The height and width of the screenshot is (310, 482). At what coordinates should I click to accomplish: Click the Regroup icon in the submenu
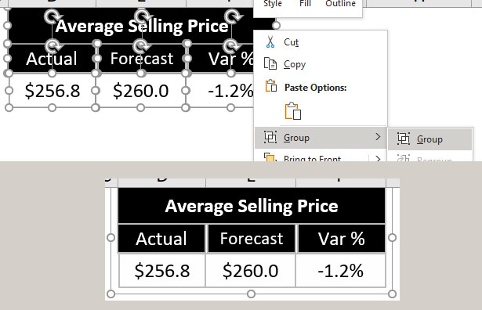tap(404, 158)
